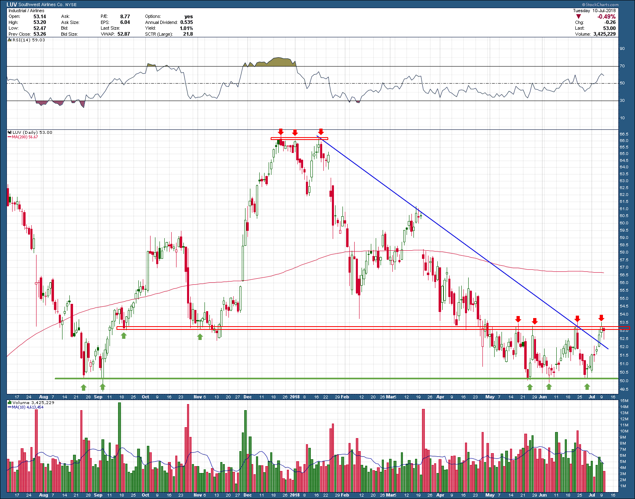Click the 10M volume axis label
This screenshot has width=635, height=499.
tap(623, 431)
